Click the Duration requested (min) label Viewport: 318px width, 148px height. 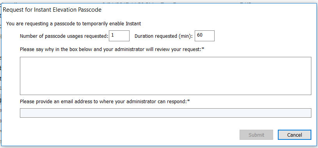[163, 36]
